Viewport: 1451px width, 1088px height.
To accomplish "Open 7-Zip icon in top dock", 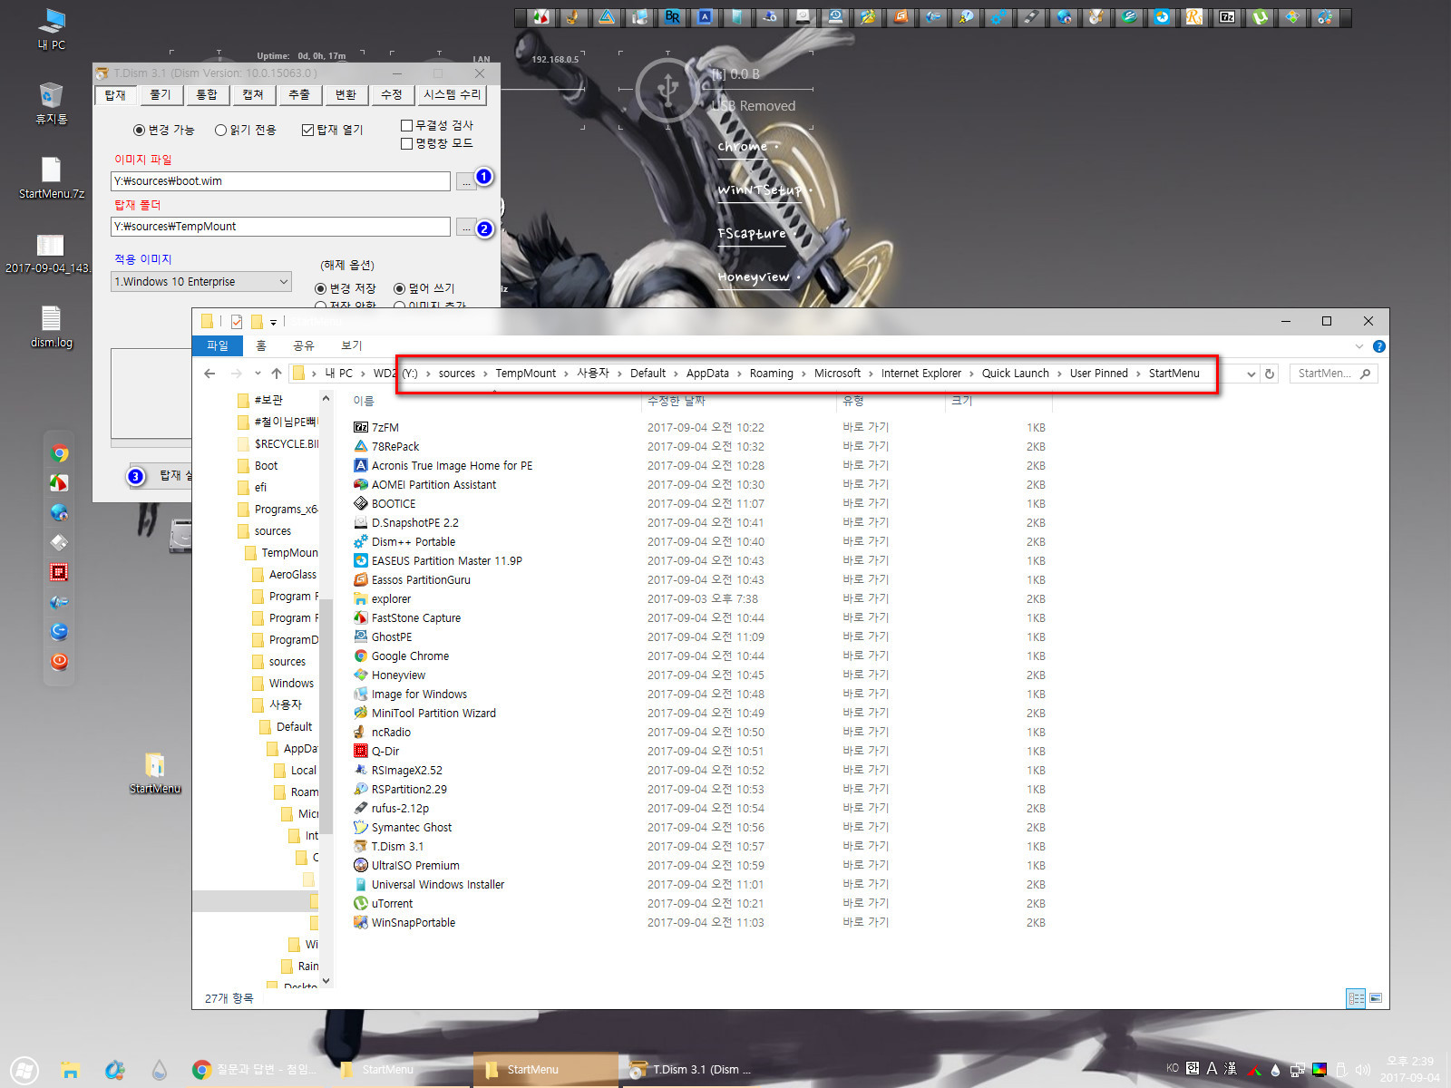I will [1227, 17].
